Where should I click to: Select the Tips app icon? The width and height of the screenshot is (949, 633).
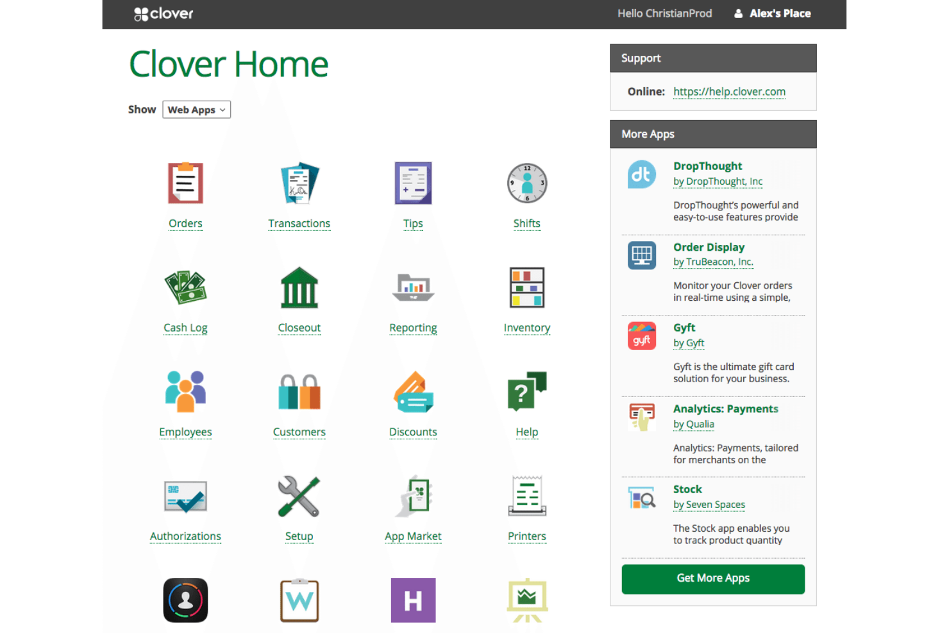tap(413, 183)
